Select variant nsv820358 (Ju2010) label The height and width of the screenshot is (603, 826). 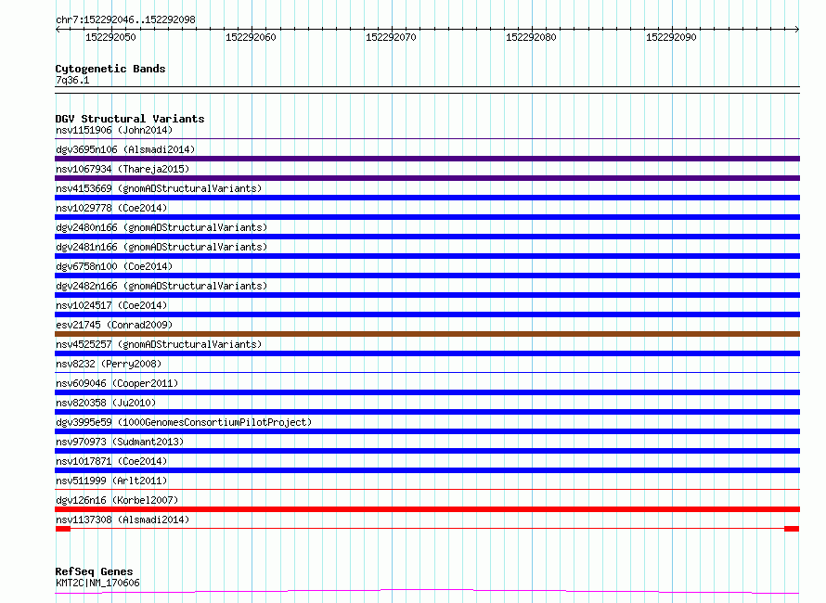tap(106, 403)
